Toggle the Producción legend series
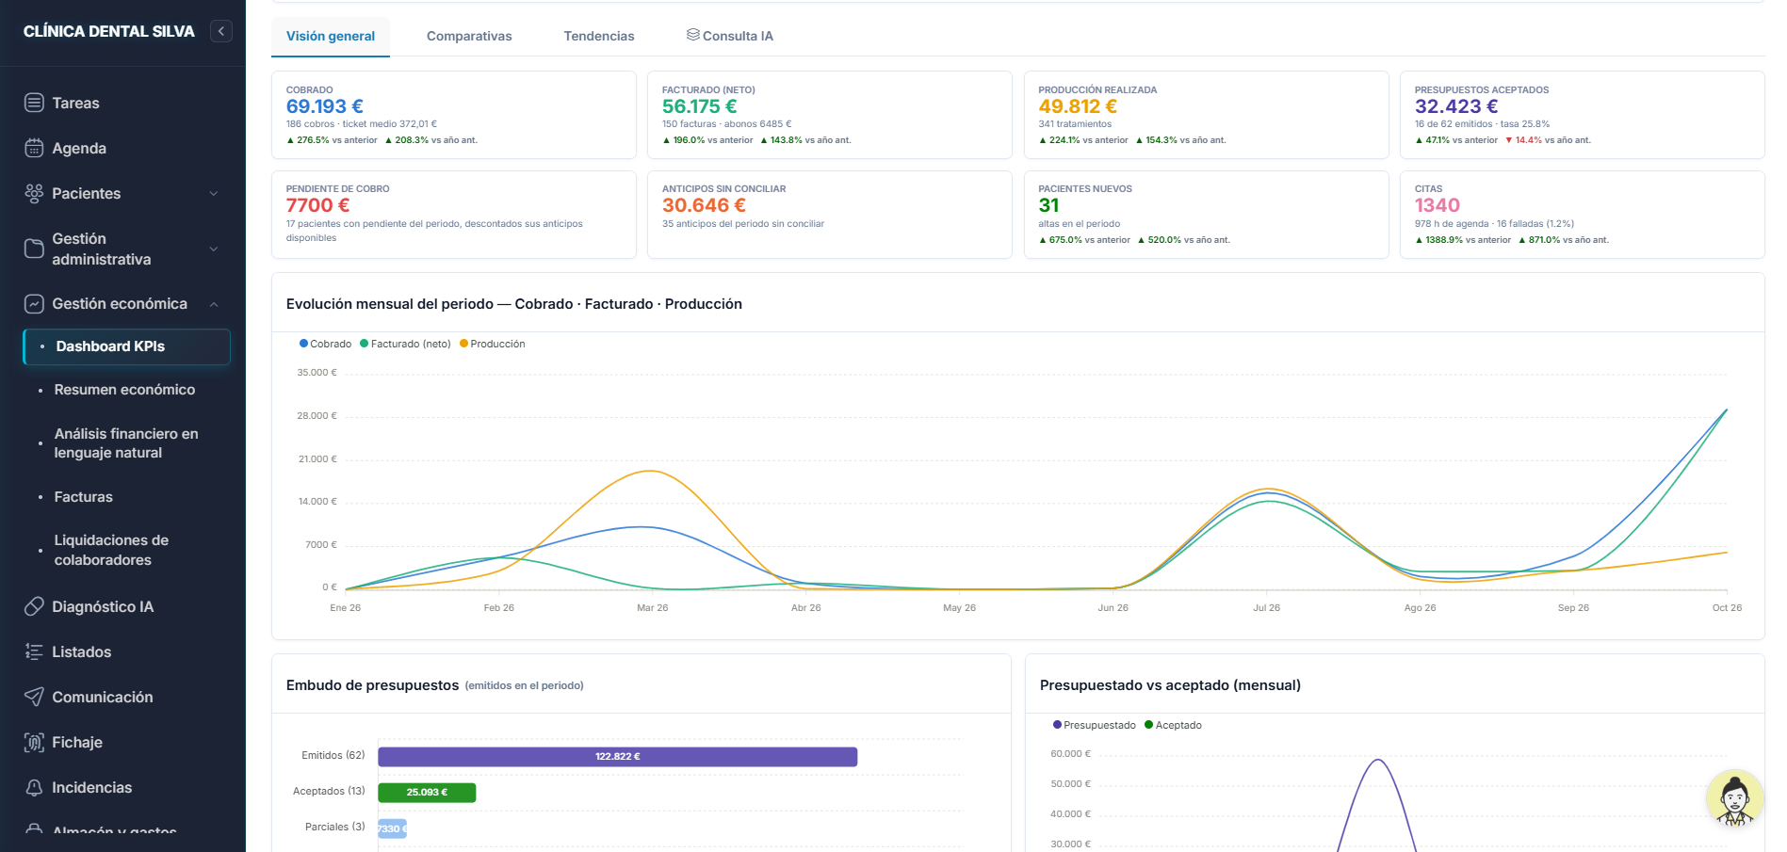 click(x=493, y=344)
